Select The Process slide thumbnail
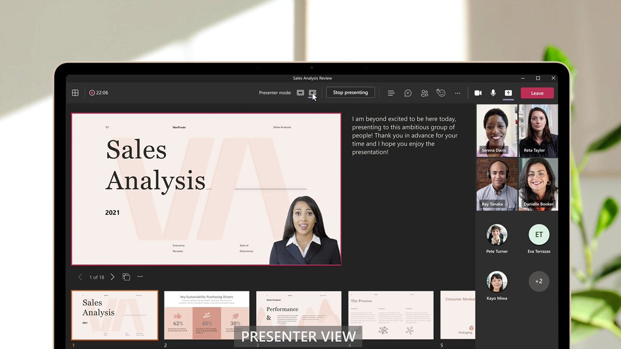 pos(391,314)
